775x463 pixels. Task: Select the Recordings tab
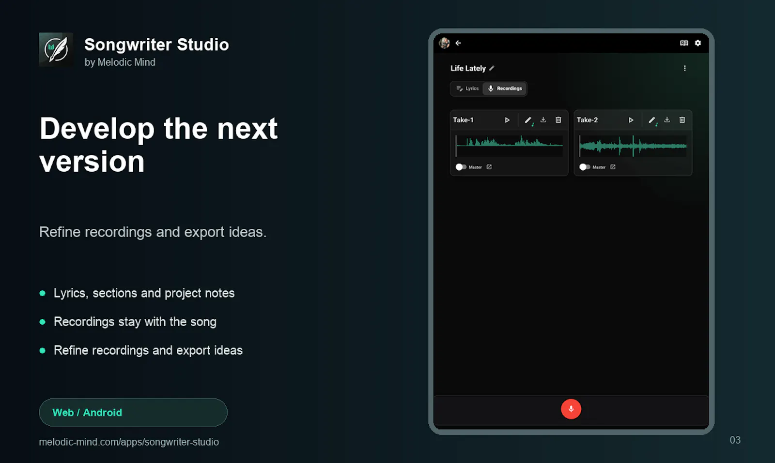click(x=505, y=89)
